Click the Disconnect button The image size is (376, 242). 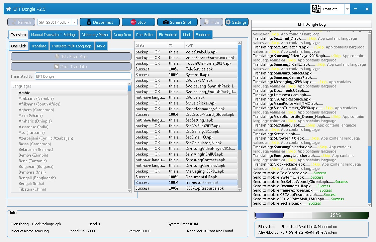pyautogui.click(x=99, y=22)
